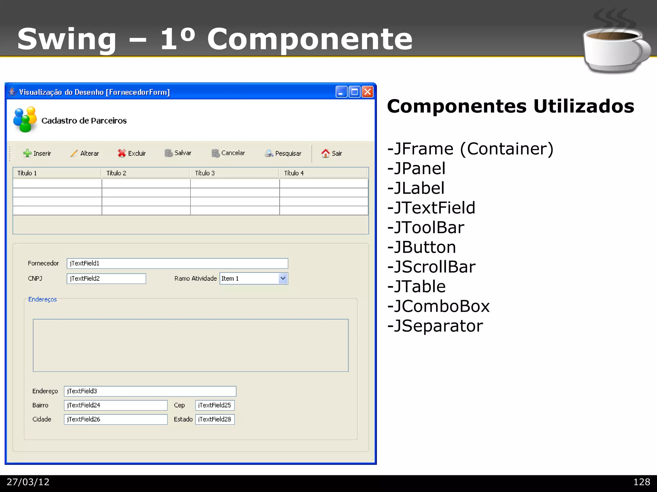657x492 pixels.
Task: Click the -JTable list entry
Action: click(416, 286)
